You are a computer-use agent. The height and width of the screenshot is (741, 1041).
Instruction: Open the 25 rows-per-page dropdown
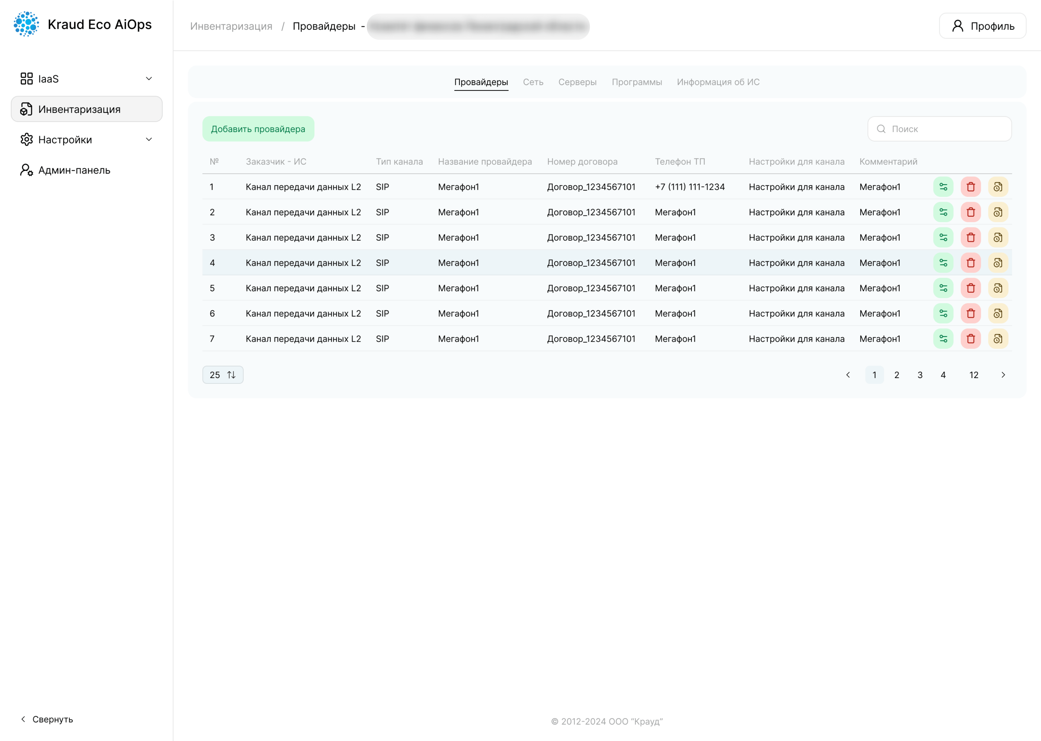222,375
